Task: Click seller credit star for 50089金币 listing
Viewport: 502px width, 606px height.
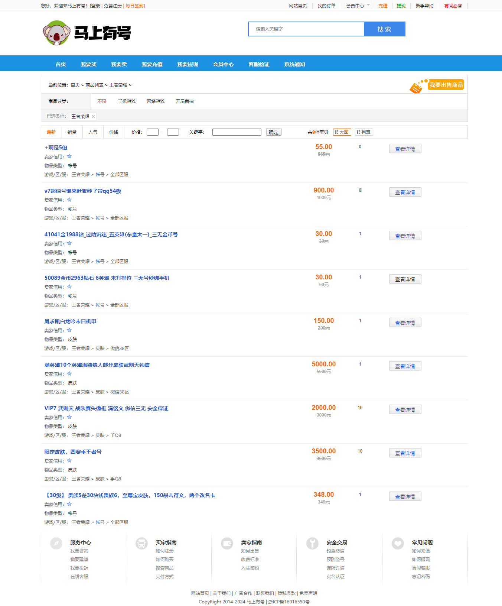Action: [x=69, y=287]
